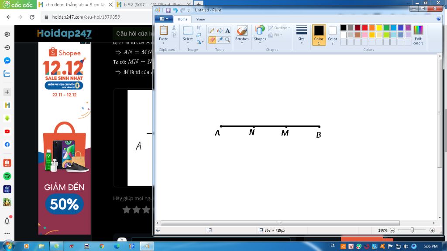Select the Fill with color bucket tool

click(x=220, y=31)
